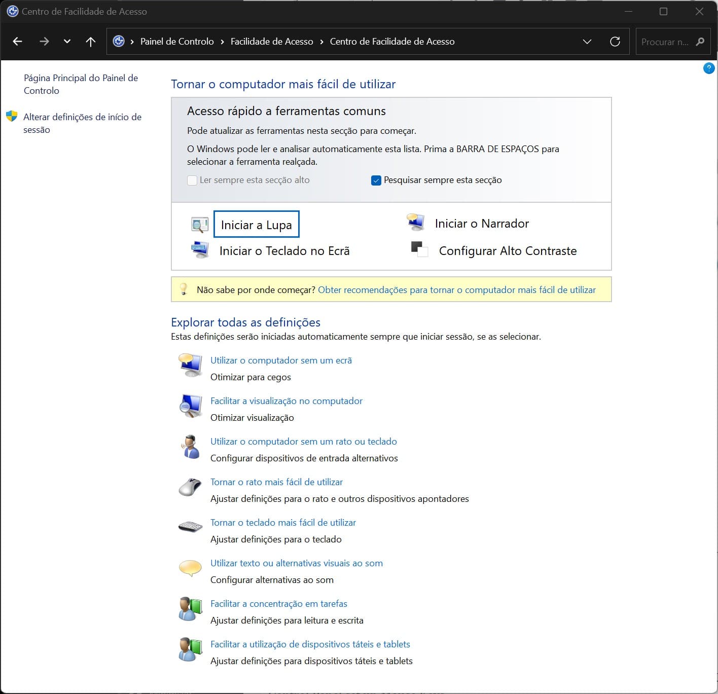Image resolution: width=718 pixels, height=694 pixels.
Task: Click the magnifier icon beside Iniciar a Lupa
Action: click(200, 224)
